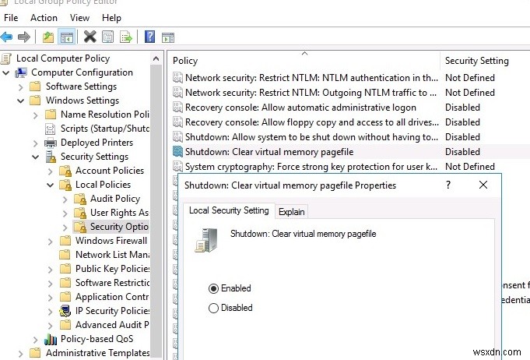Click the Security Settings lock icon

[51, 157]
